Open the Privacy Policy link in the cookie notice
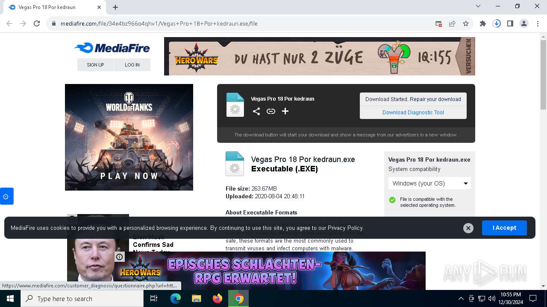547x307 pixels. [x=345, y=228]
